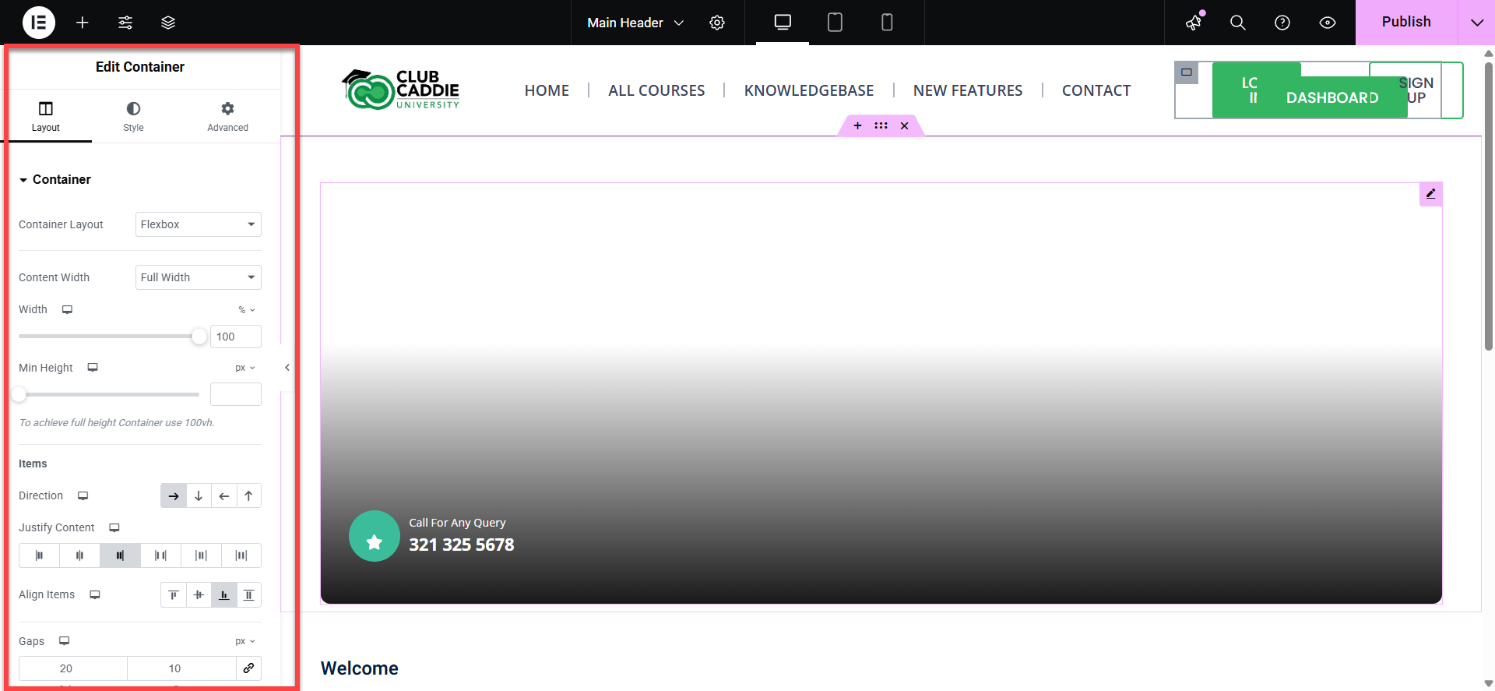The image size is (1495, 691).
Task: Open the Elementor main menu logo
Action: pos(39,23)
